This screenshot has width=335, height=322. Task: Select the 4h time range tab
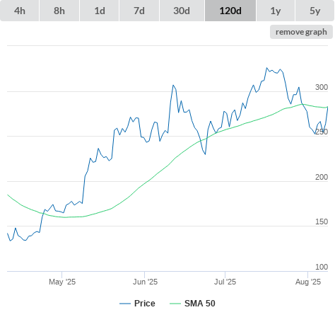tap(20, 11)
